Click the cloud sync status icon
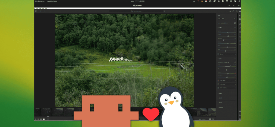Screen dimensions: 275x127 pyautogui.click(x=240, y=11)
